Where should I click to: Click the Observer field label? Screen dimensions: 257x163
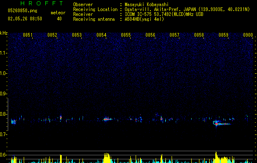(x=83, y=4)
